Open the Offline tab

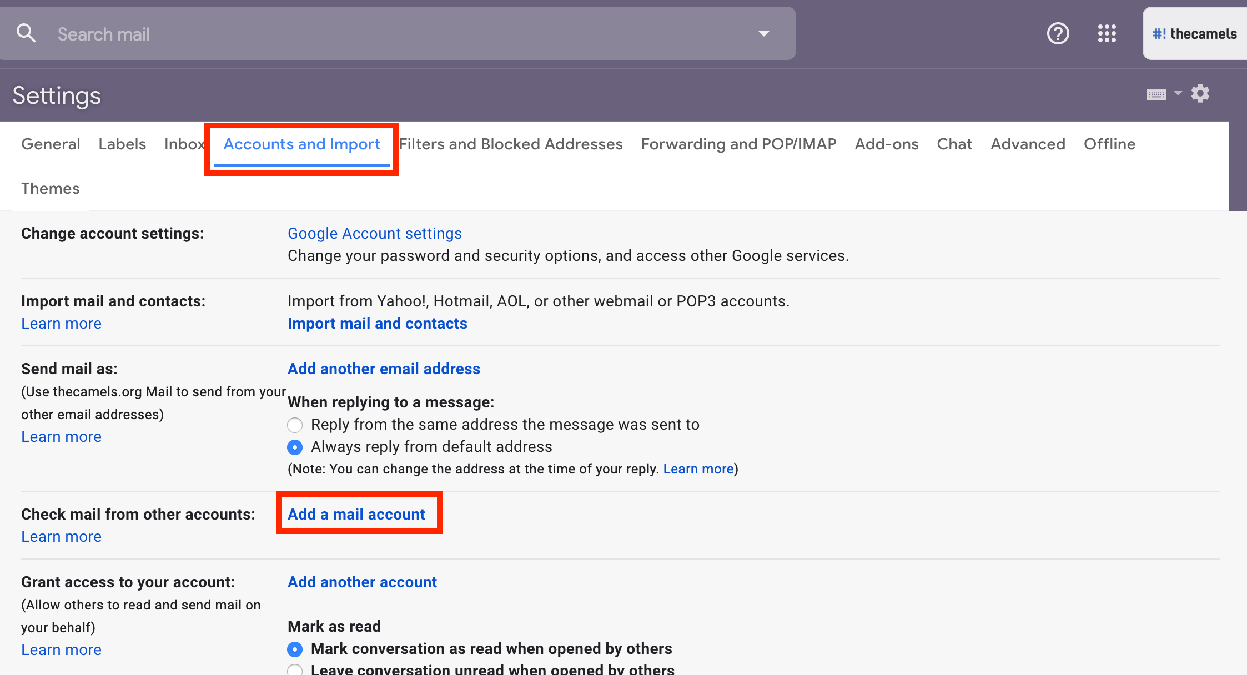tap(1109, 144)
